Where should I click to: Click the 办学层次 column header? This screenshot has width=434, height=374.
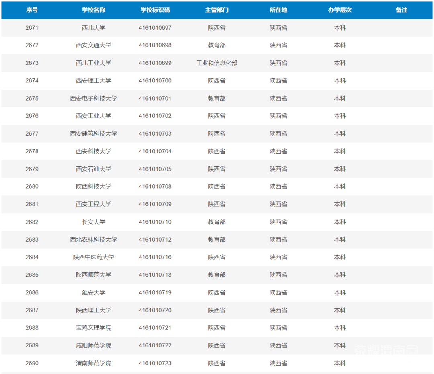click(x=340, y=10)
